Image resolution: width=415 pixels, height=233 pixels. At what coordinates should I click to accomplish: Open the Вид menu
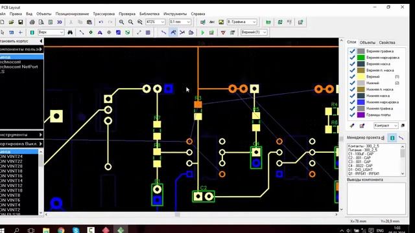[29, 14]
